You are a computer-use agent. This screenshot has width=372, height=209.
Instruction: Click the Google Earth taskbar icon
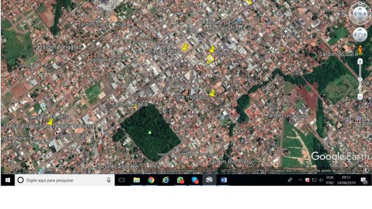point(209,181)
